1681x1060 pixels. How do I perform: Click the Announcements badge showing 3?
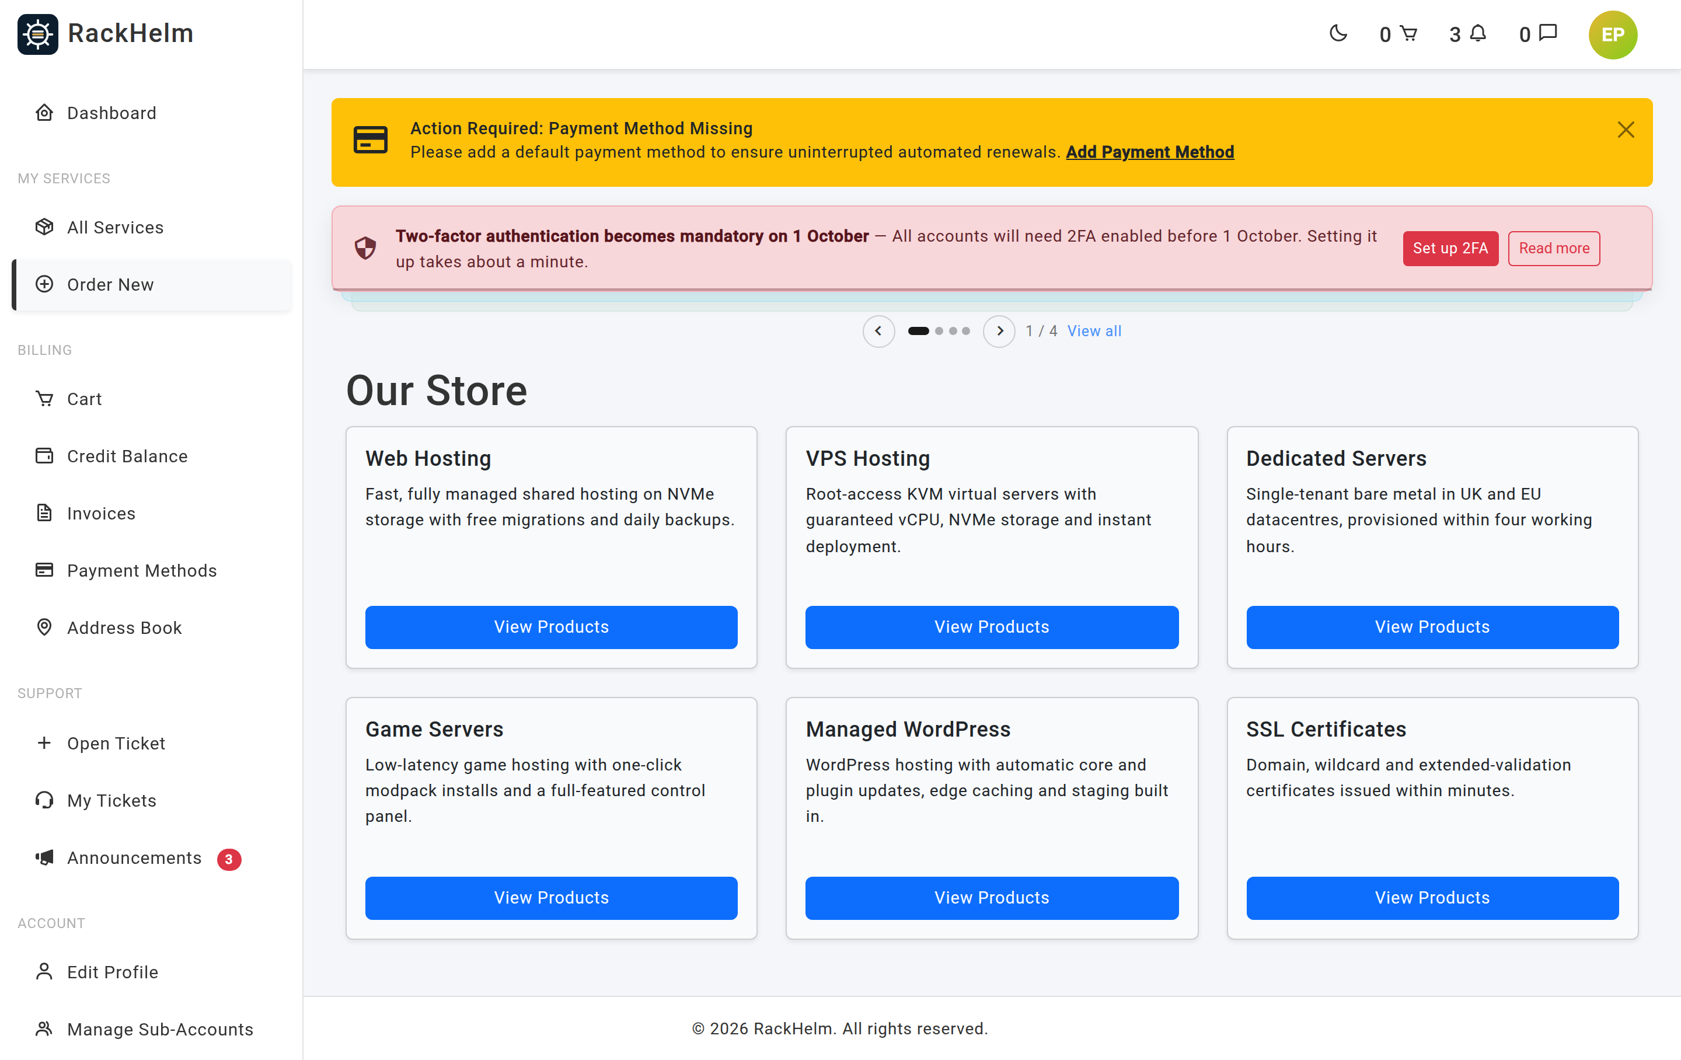[x=229, y=859]
